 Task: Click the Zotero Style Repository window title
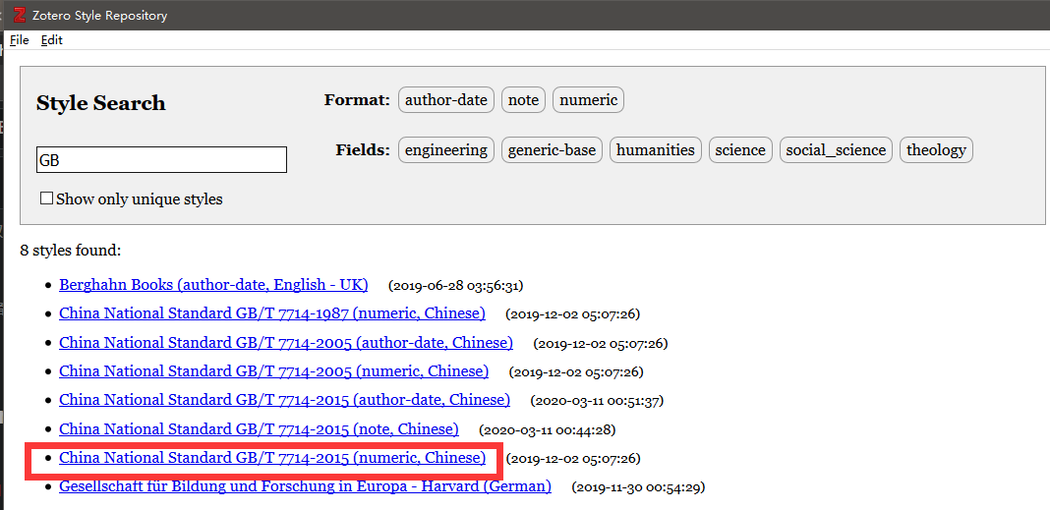(99, 16)
